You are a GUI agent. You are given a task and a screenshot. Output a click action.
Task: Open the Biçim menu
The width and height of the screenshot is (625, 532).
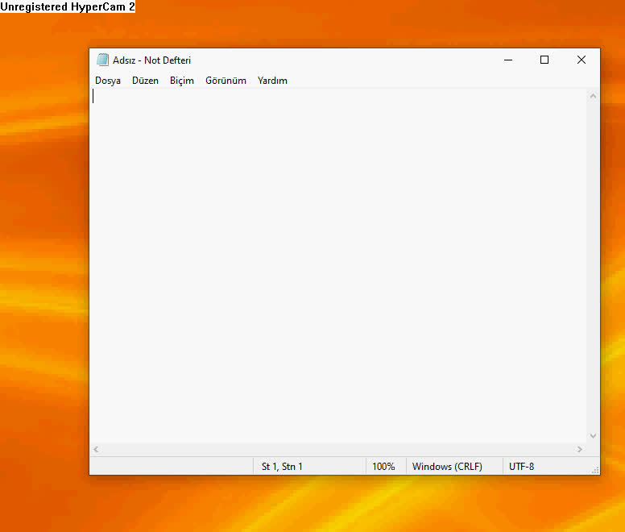[182, 81]
